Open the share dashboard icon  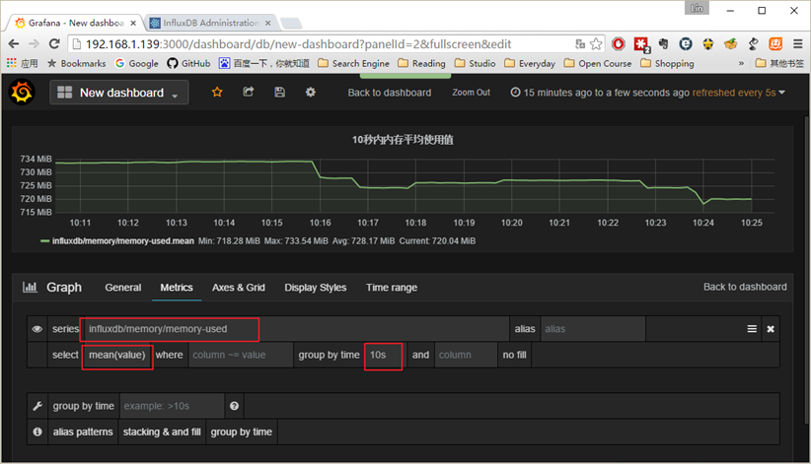(x=249, y=92)
